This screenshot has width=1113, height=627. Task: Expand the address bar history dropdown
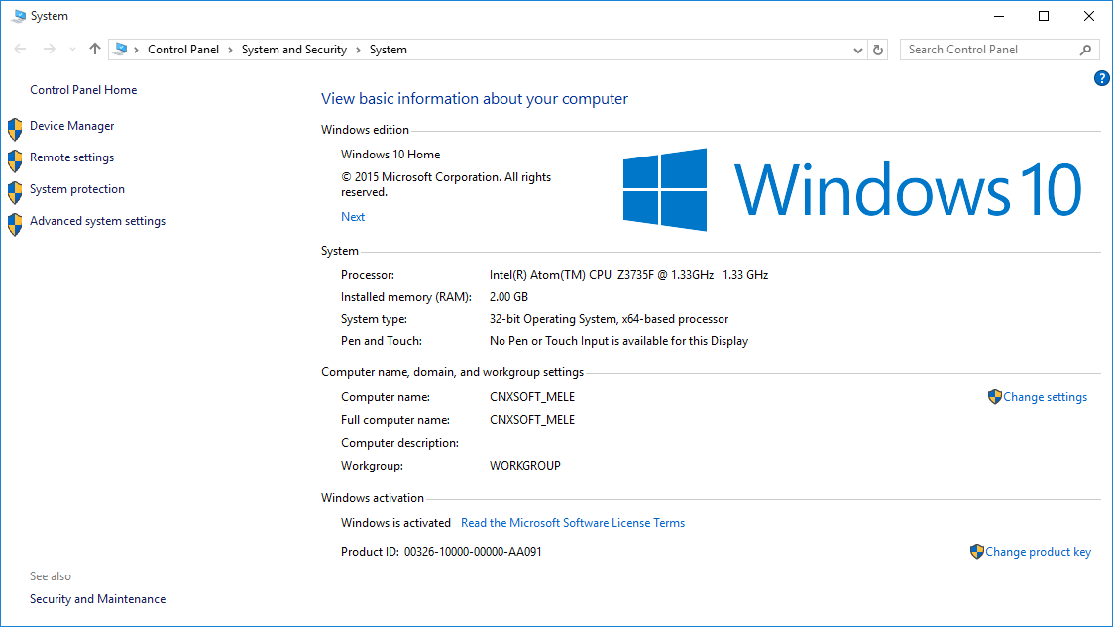pyautogui.click(x=857, y=50)
